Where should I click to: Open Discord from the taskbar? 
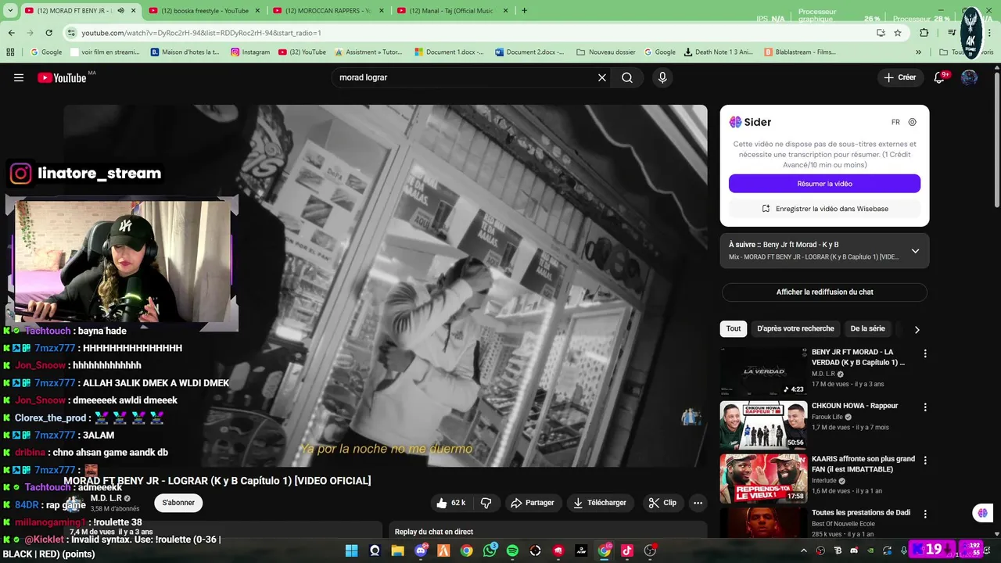tap(421, 550)
